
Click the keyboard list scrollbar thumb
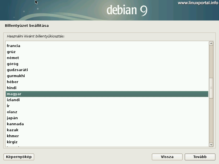211,88
